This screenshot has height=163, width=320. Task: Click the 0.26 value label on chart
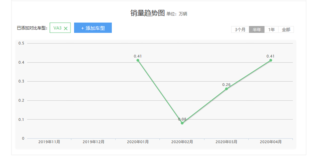point(226,85)
